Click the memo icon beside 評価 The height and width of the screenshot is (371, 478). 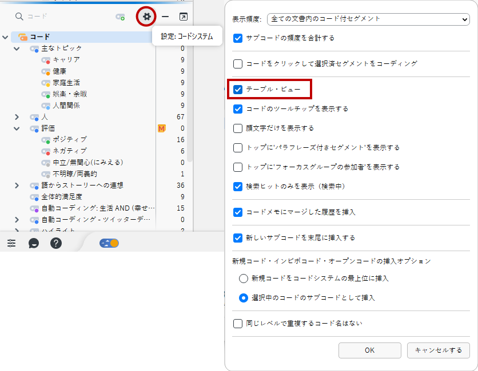tap(161, 128)
